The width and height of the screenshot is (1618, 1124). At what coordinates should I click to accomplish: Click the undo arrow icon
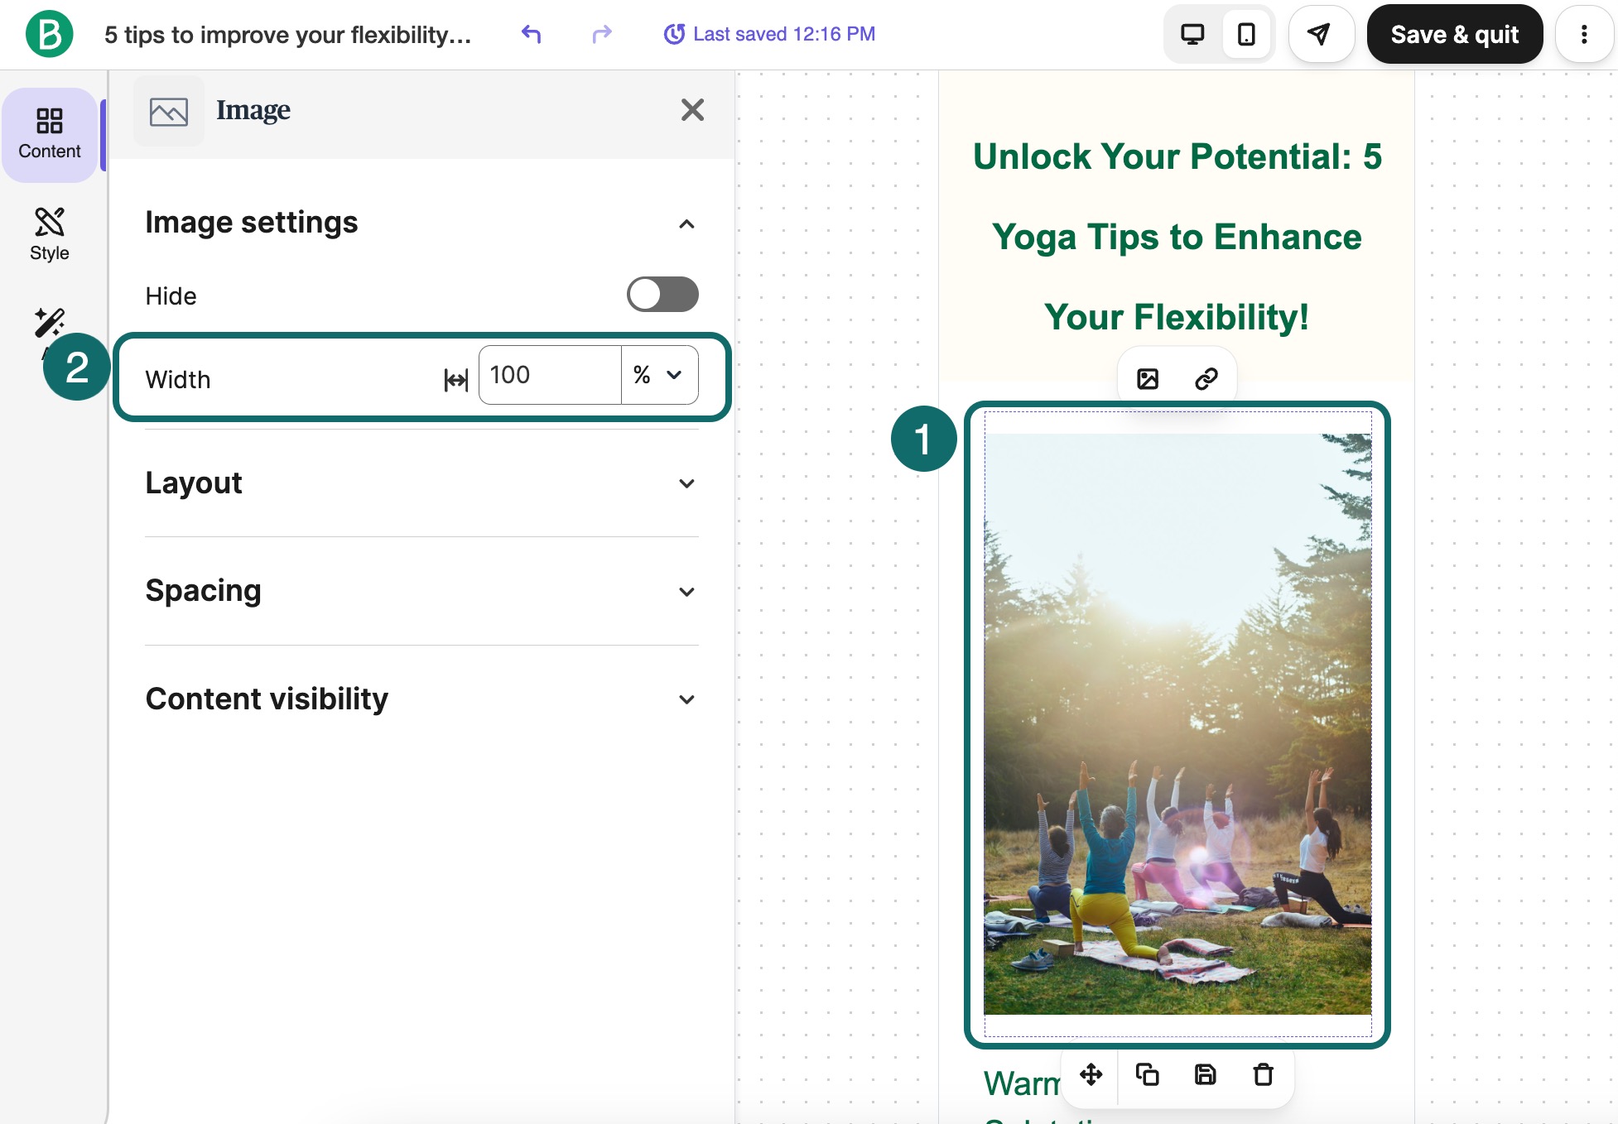tap(531, 34)
